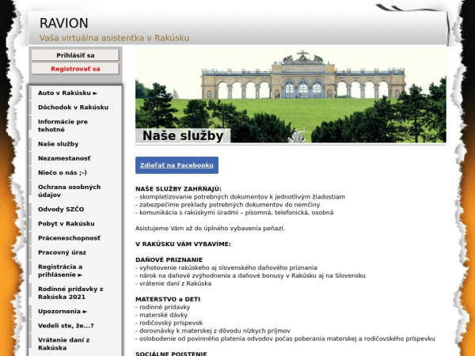Click the MATERSTVO a DETI heading
The width and height of the screenshot is (475, 356).
(168, 299)
